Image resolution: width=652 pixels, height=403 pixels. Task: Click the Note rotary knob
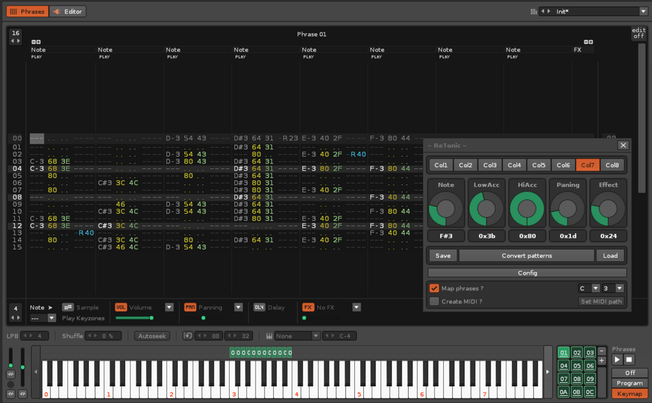pyautogui.click(x=446, y=209)
